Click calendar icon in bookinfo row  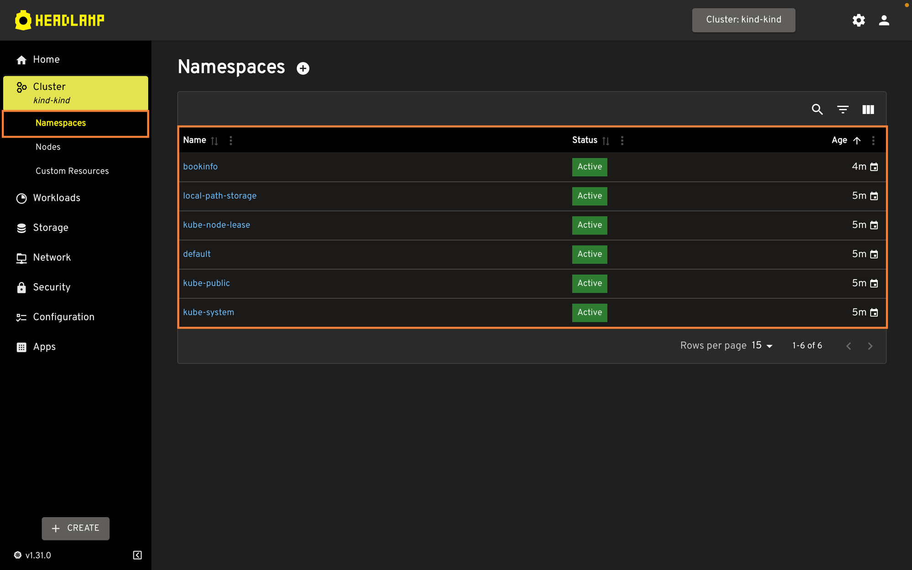[874, 167]
